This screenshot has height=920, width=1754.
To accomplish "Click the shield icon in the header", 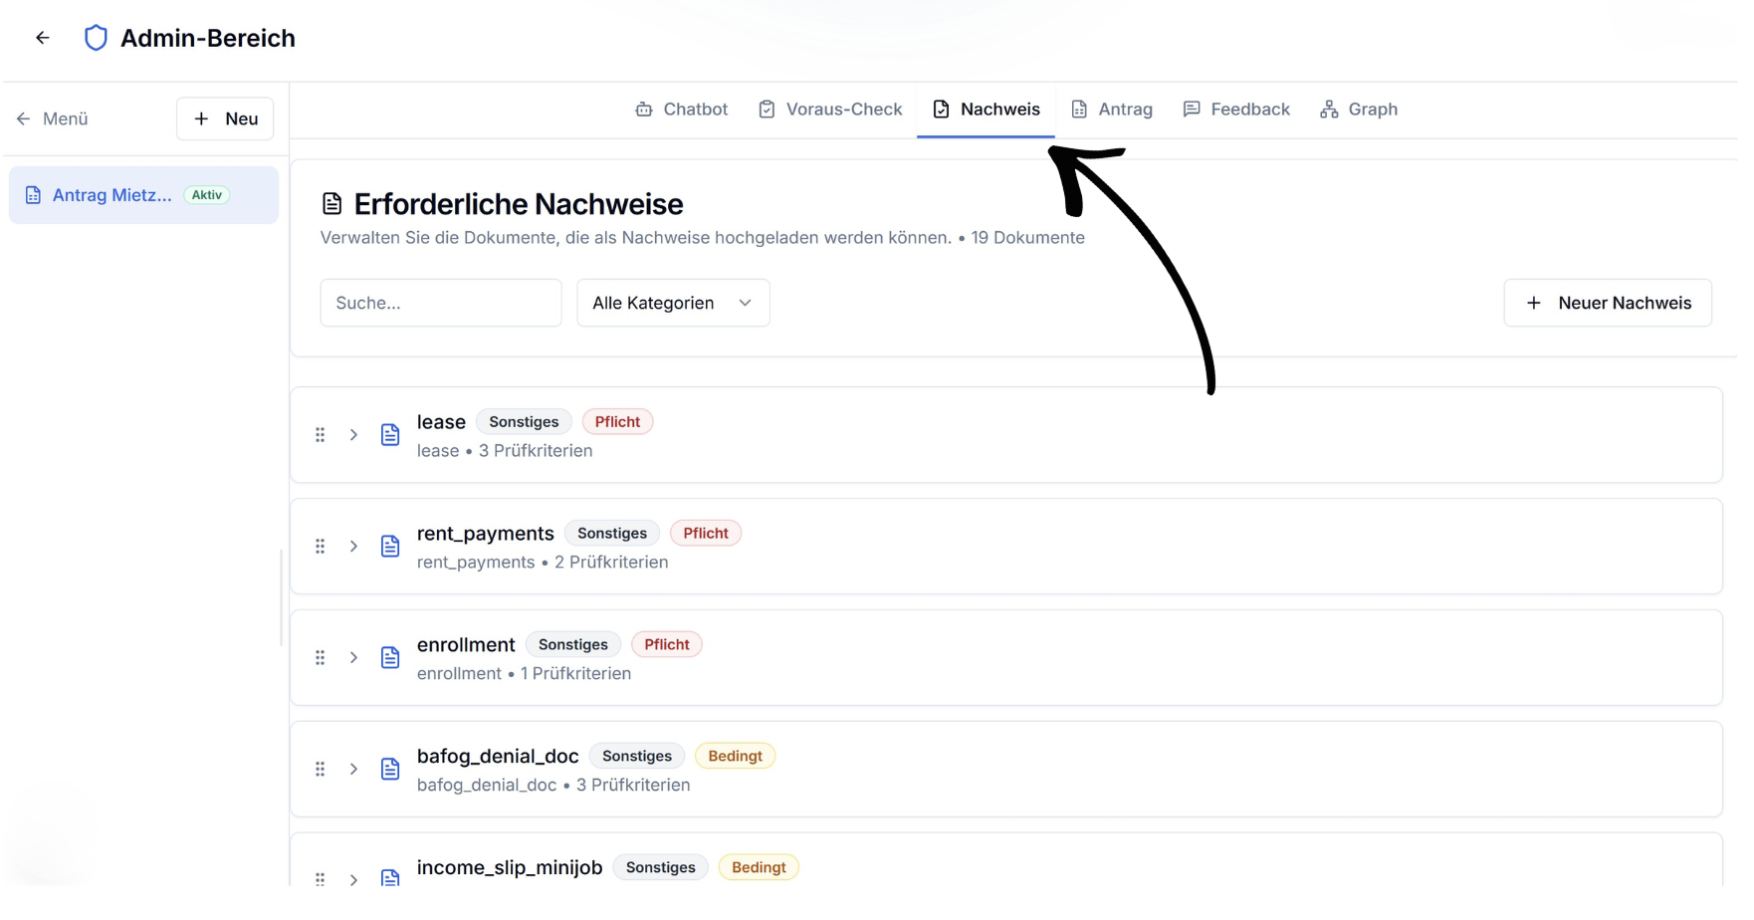I will pos(96,38).
